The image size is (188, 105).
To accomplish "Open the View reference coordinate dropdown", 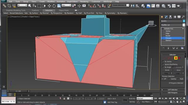I will pyautogui.click(x=66, y=5).
